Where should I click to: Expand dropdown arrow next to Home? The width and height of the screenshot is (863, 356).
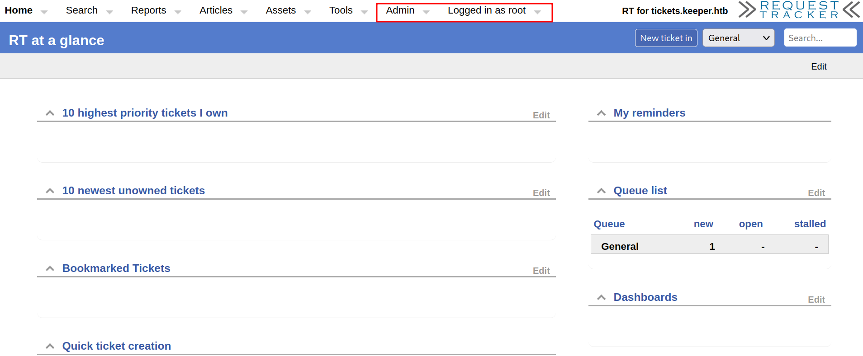(x=44, y=12)
